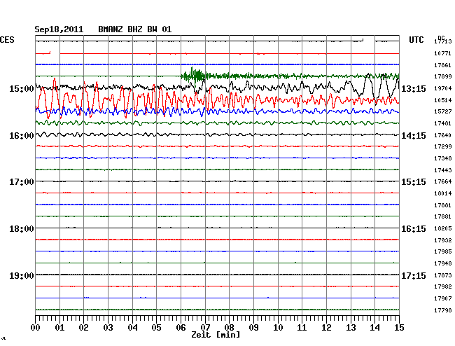Click the DC offset value 17443
The width and height of the screenshot is (455, 346).
(443, 170)
